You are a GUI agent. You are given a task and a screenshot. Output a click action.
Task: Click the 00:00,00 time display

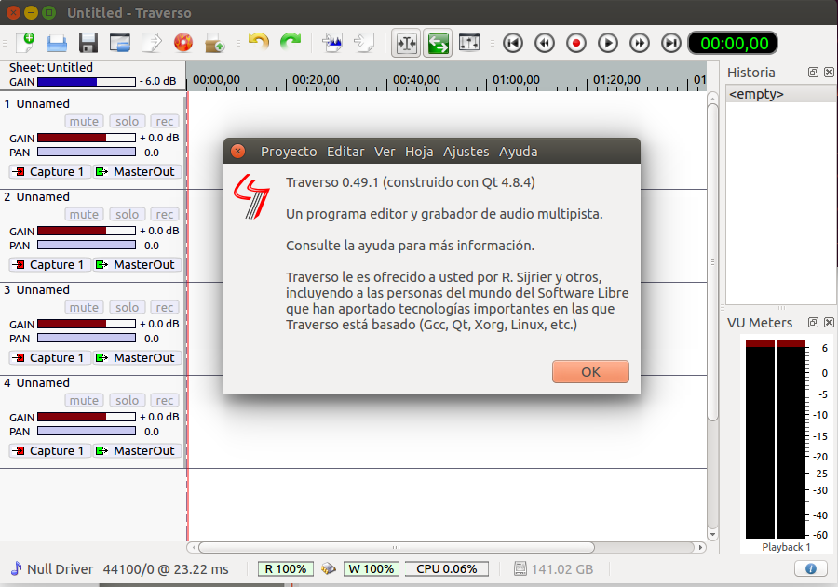click(x=733, y=44)
